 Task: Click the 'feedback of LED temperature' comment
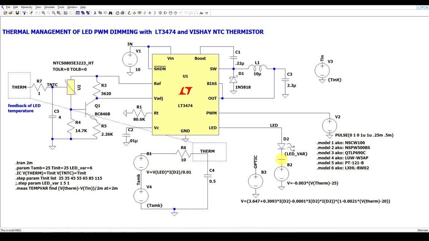[x=24, y=108]
